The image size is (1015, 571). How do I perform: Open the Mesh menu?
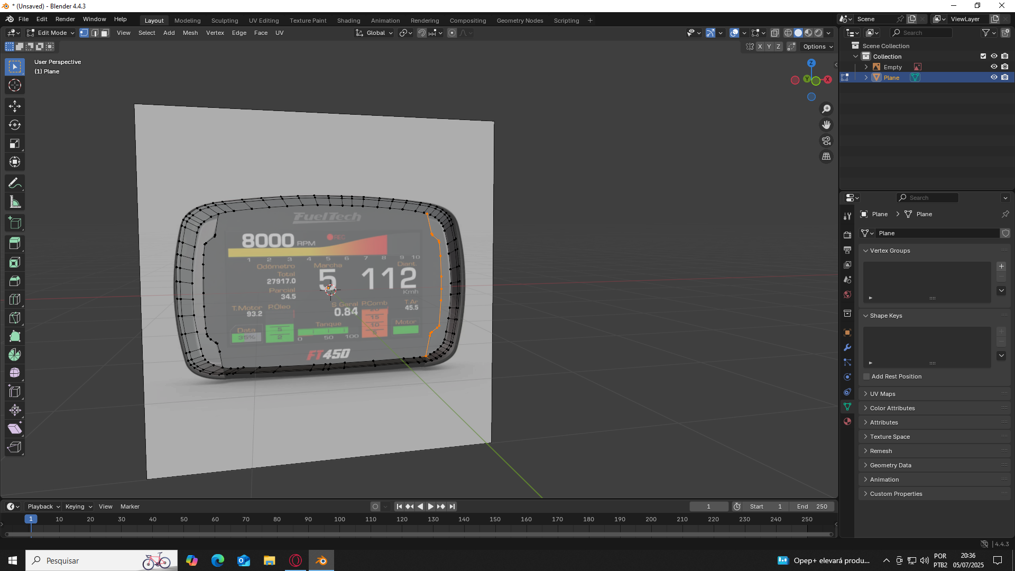coord(190,33)
